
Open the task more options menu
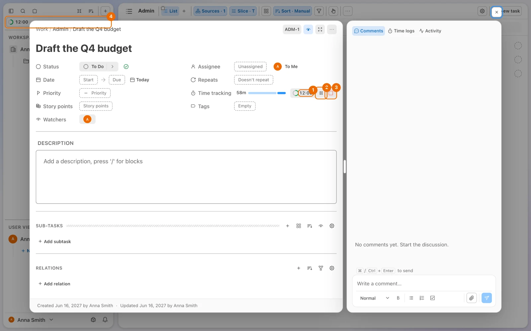pos(332,29)
